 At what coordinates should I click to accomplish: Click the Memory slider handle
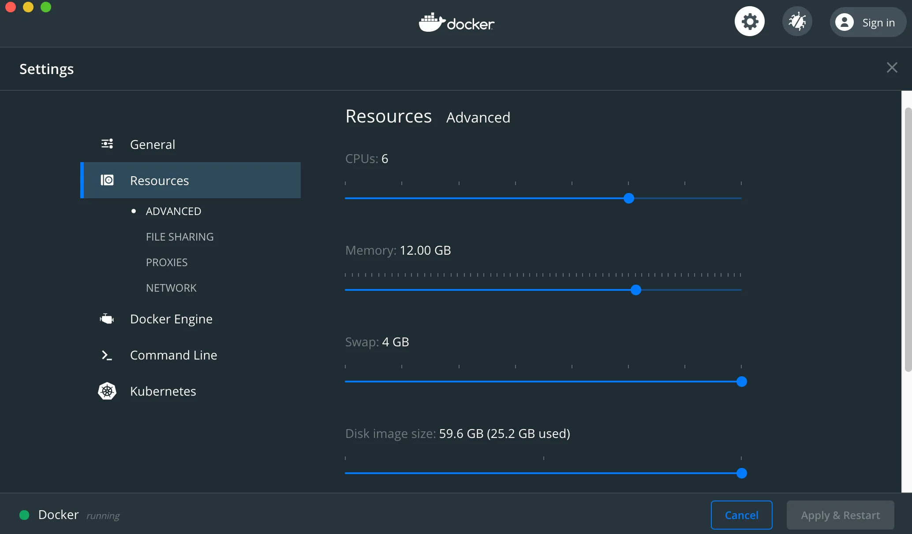[x=635, y=290]
